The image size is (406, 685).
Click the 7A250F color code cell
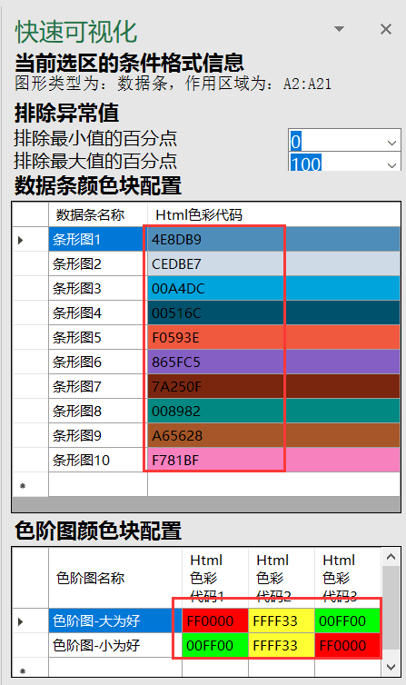tap(273, 386)
